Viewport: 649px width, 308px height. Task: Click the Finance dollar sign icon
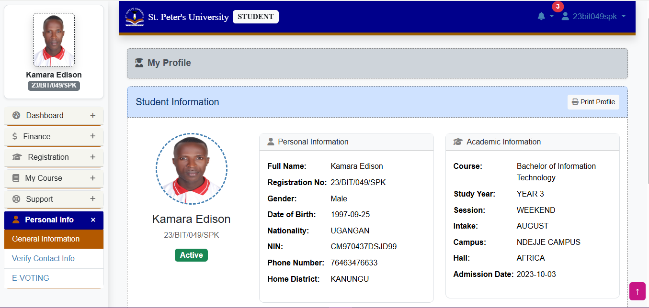15,136
